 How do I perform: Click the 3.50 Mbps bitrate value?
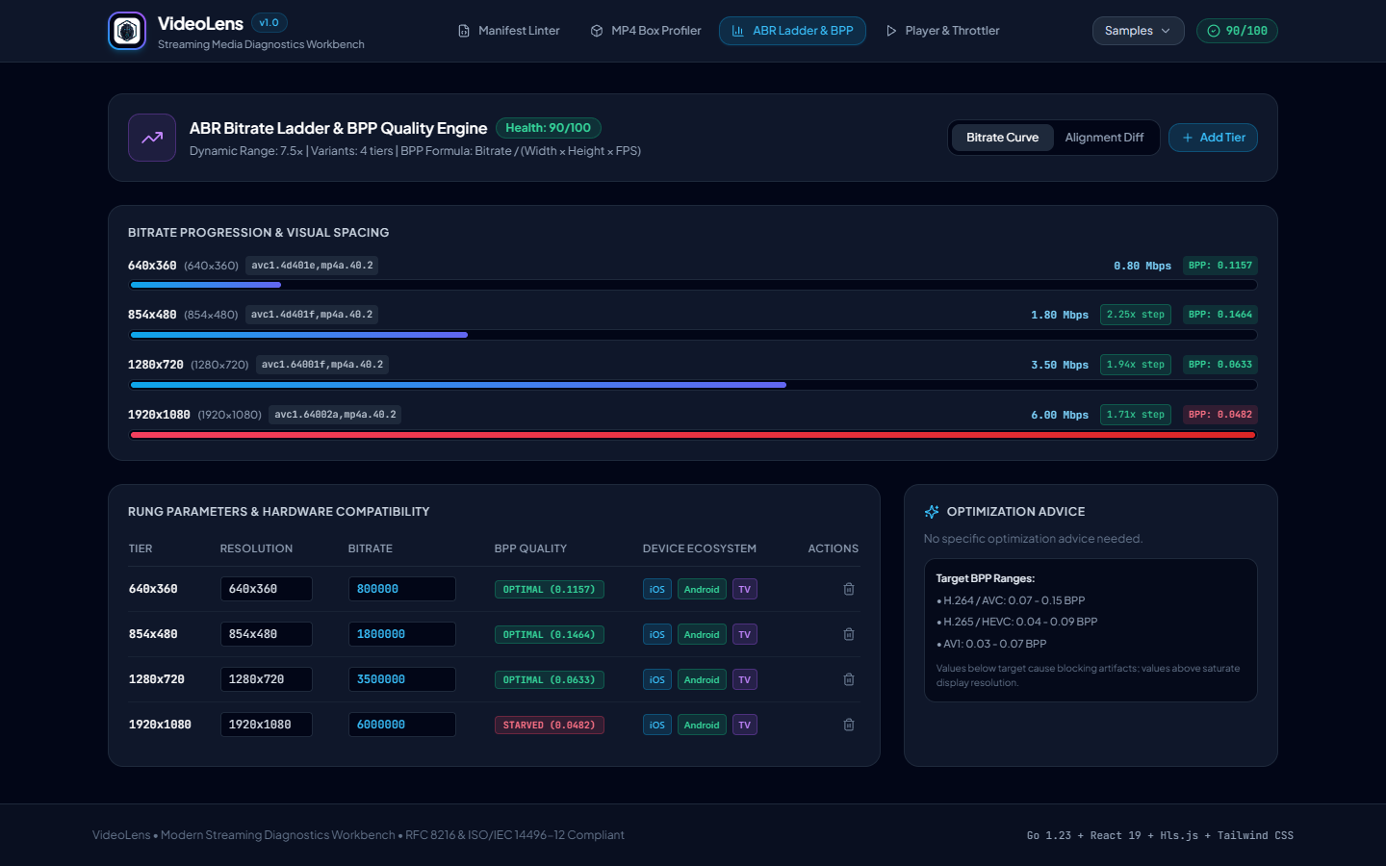pos(1060,365)
